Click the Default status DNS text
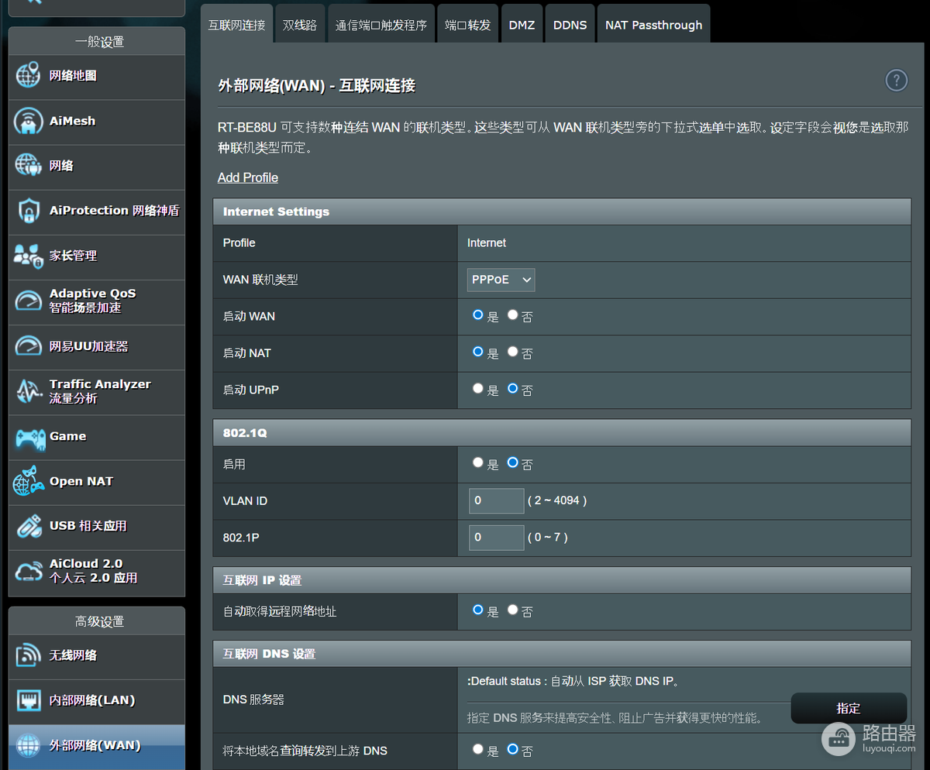Image resolution: width=930 pixels, height=770 pixels. (573, 682)
